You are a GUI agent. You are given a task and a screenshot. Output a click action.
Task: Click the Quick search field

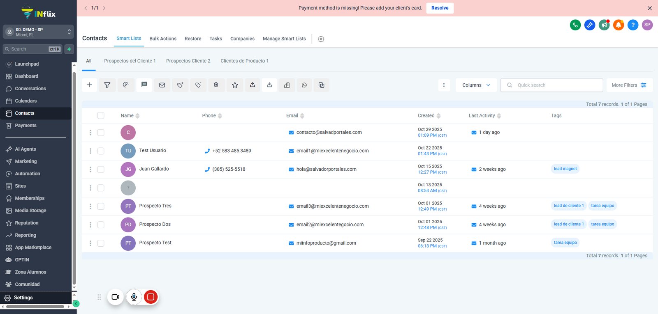pos(552,85)
